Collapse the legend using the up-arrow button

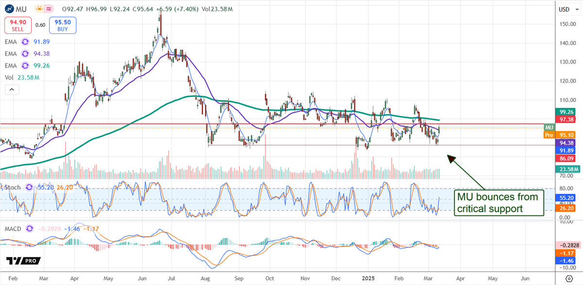coord(11,89)
